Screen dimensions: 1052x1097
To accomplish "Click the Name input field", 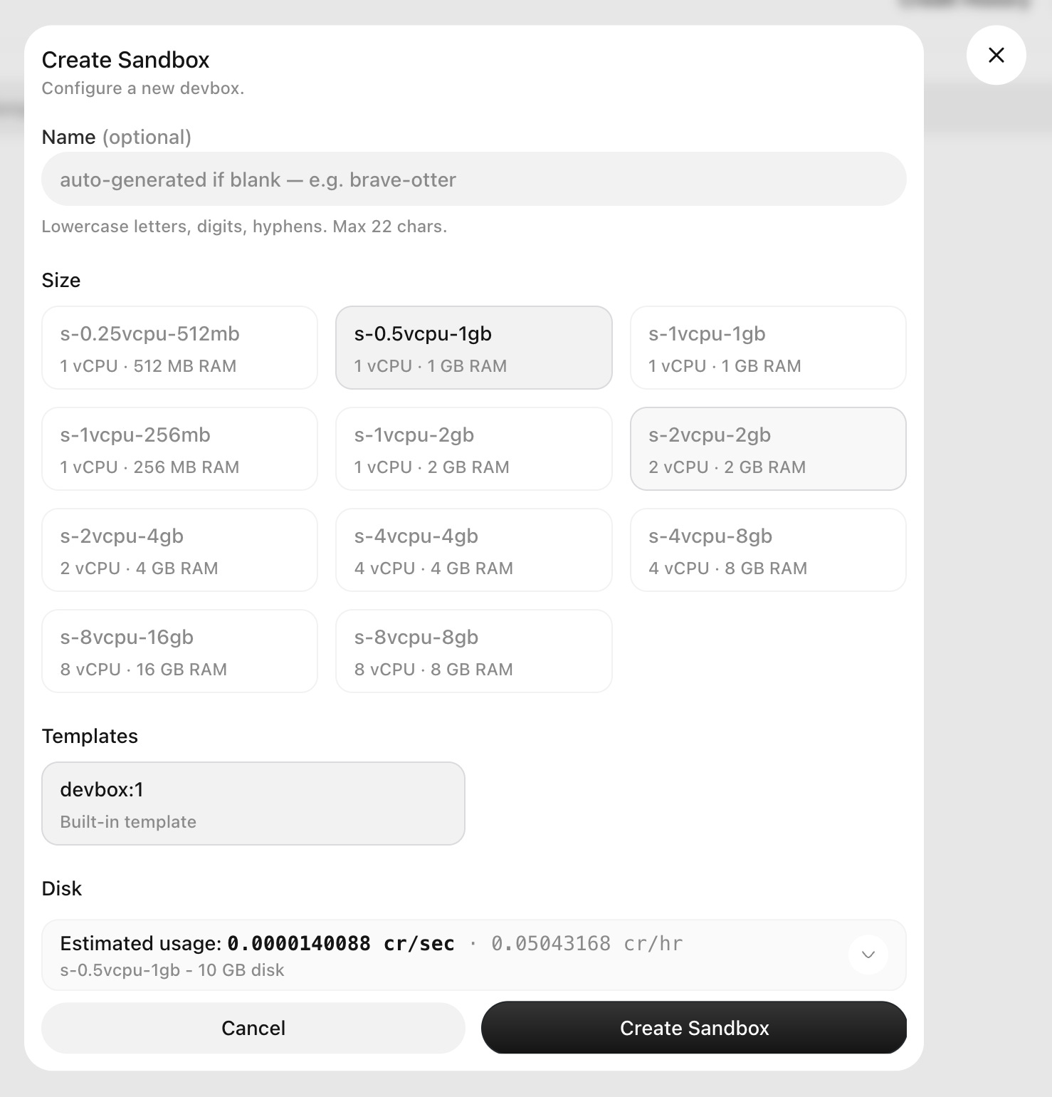I will pyautogui.click(x=474, y=179).
